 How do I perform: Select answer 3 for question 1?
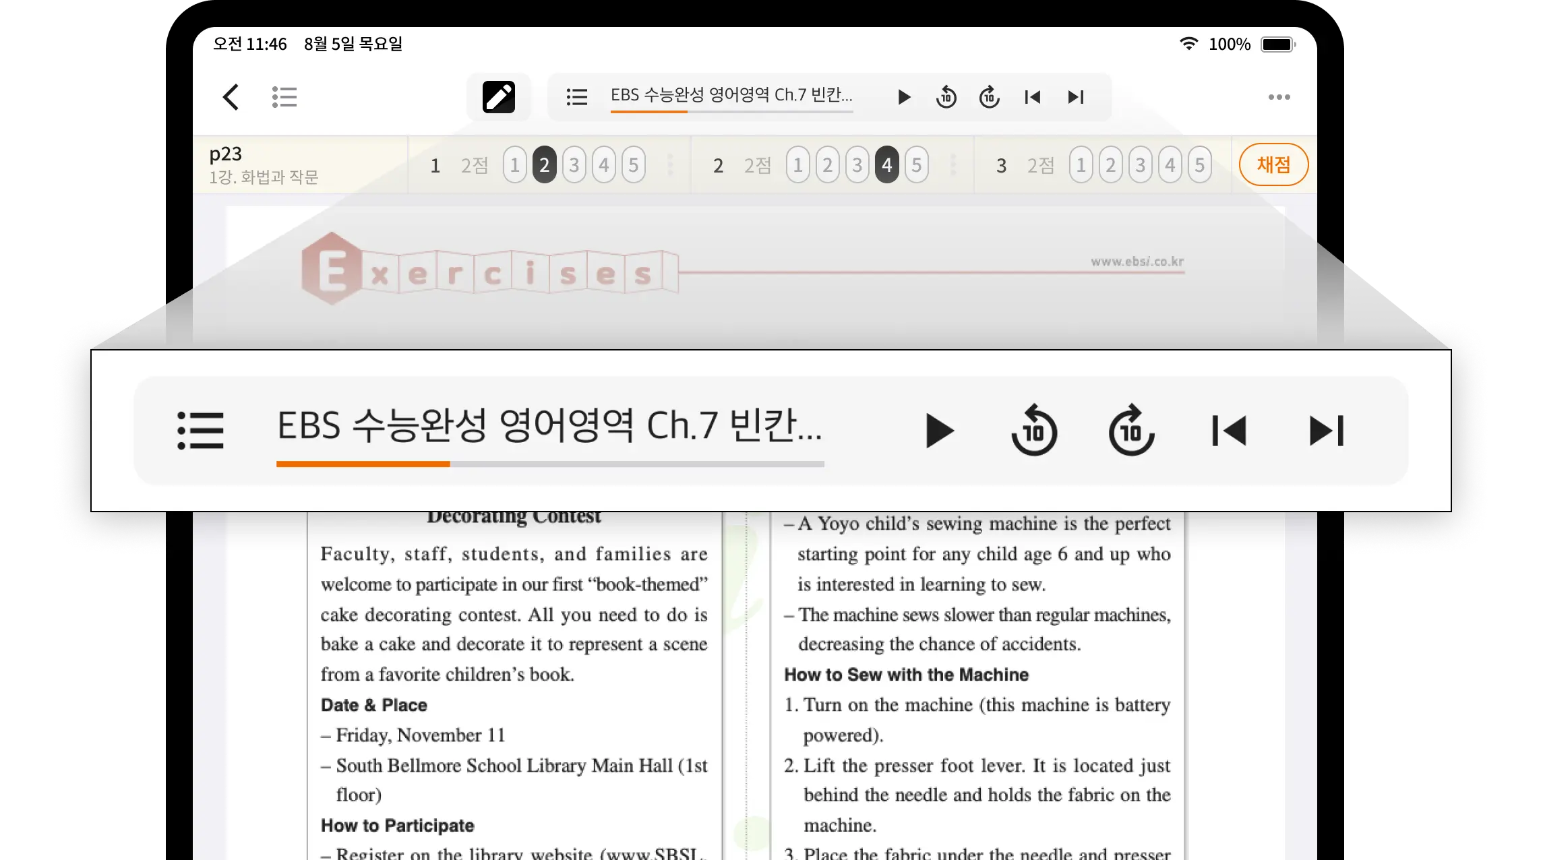click(574, 165)
